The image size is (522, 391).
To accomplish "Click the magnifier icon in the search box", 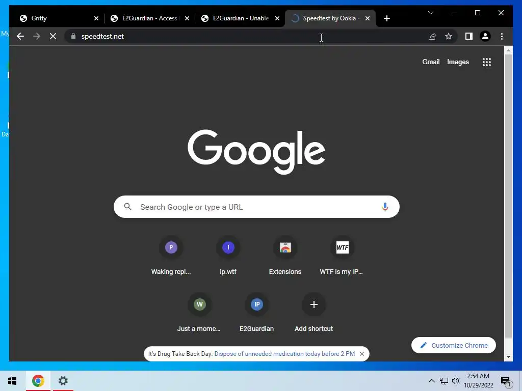I will click(x=127, y=207).
